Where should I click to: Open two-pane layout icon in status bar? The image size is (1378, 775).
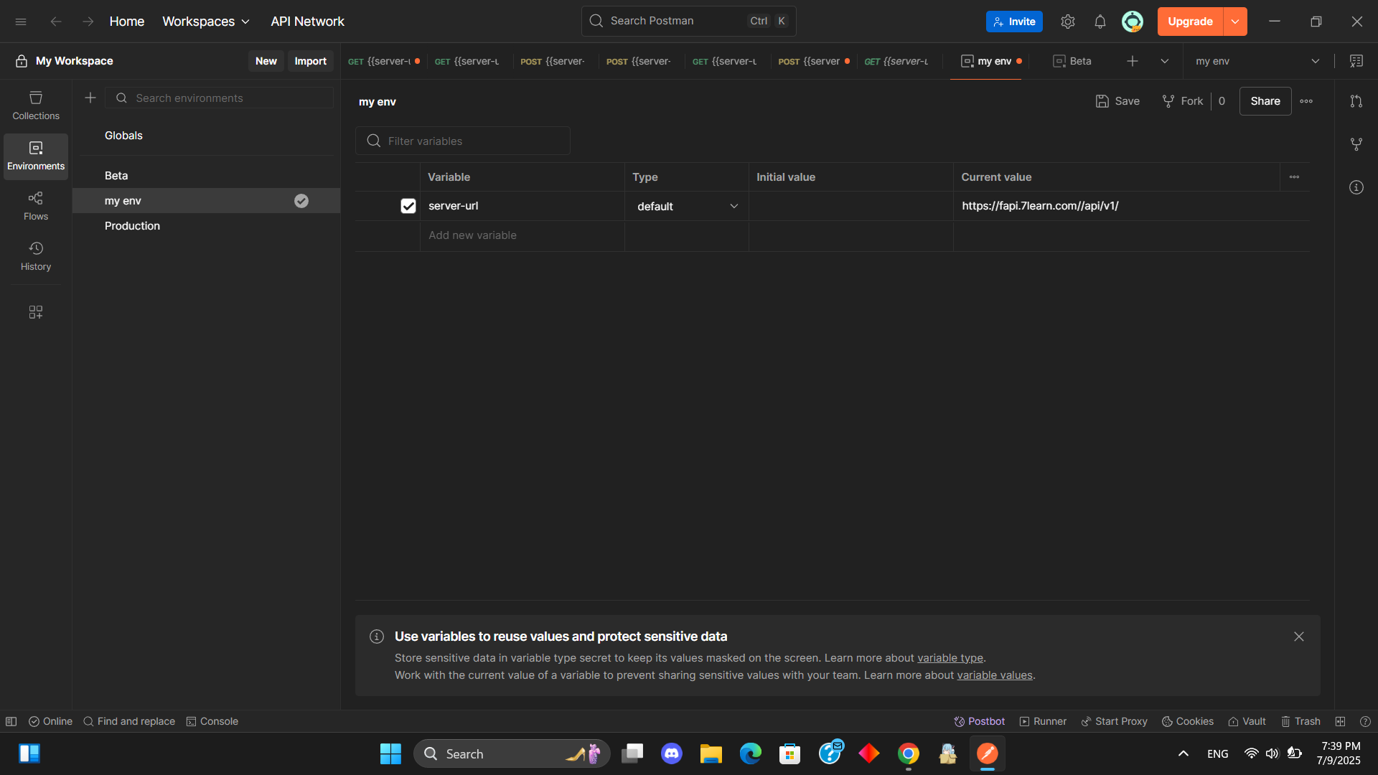1340,721
